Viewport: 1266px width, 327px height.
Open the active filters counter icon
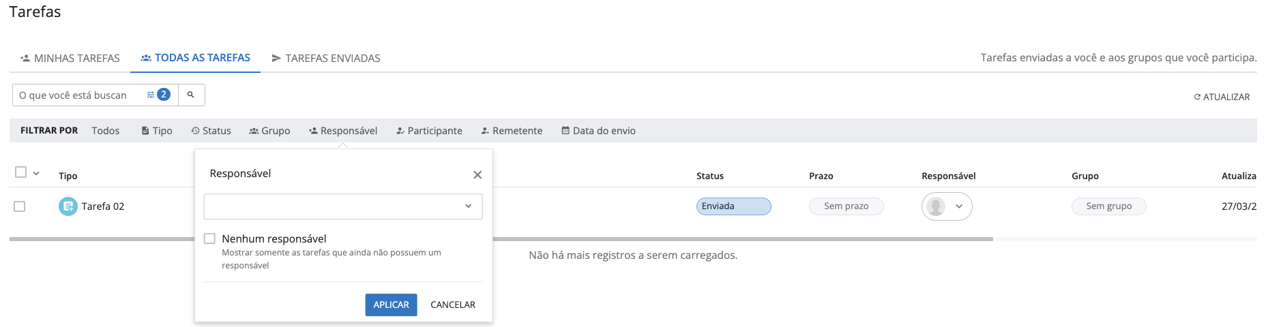coord(159,95)
